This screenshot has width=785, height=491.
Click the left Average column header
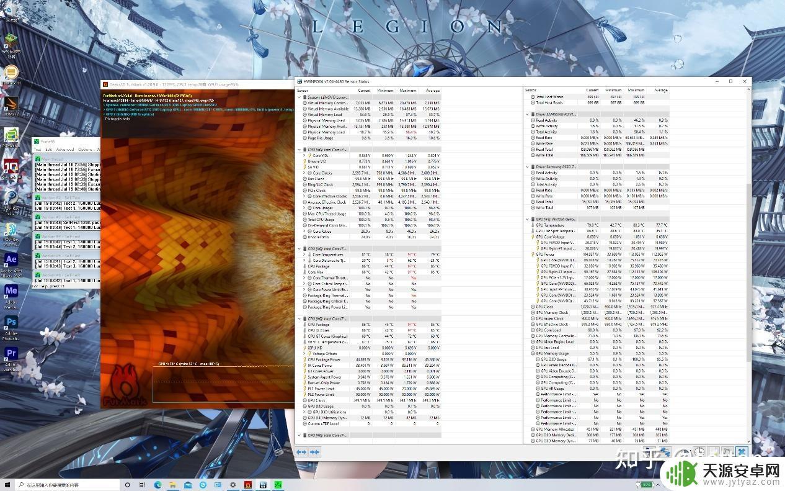point(432,91)
